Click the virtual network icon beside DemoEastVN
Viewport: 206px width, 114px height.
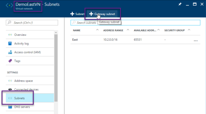[x=9, y=5]
